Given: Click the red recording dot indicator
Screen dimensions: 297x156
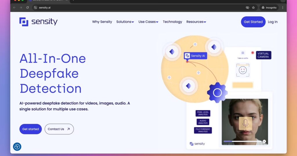Looking at the screenshot, I should tap(253, 53).
